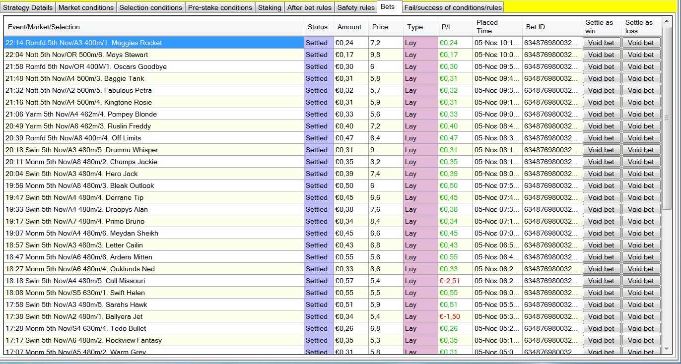
Task: Go to Pre-stake conditions tab
Action: [220, 7]
